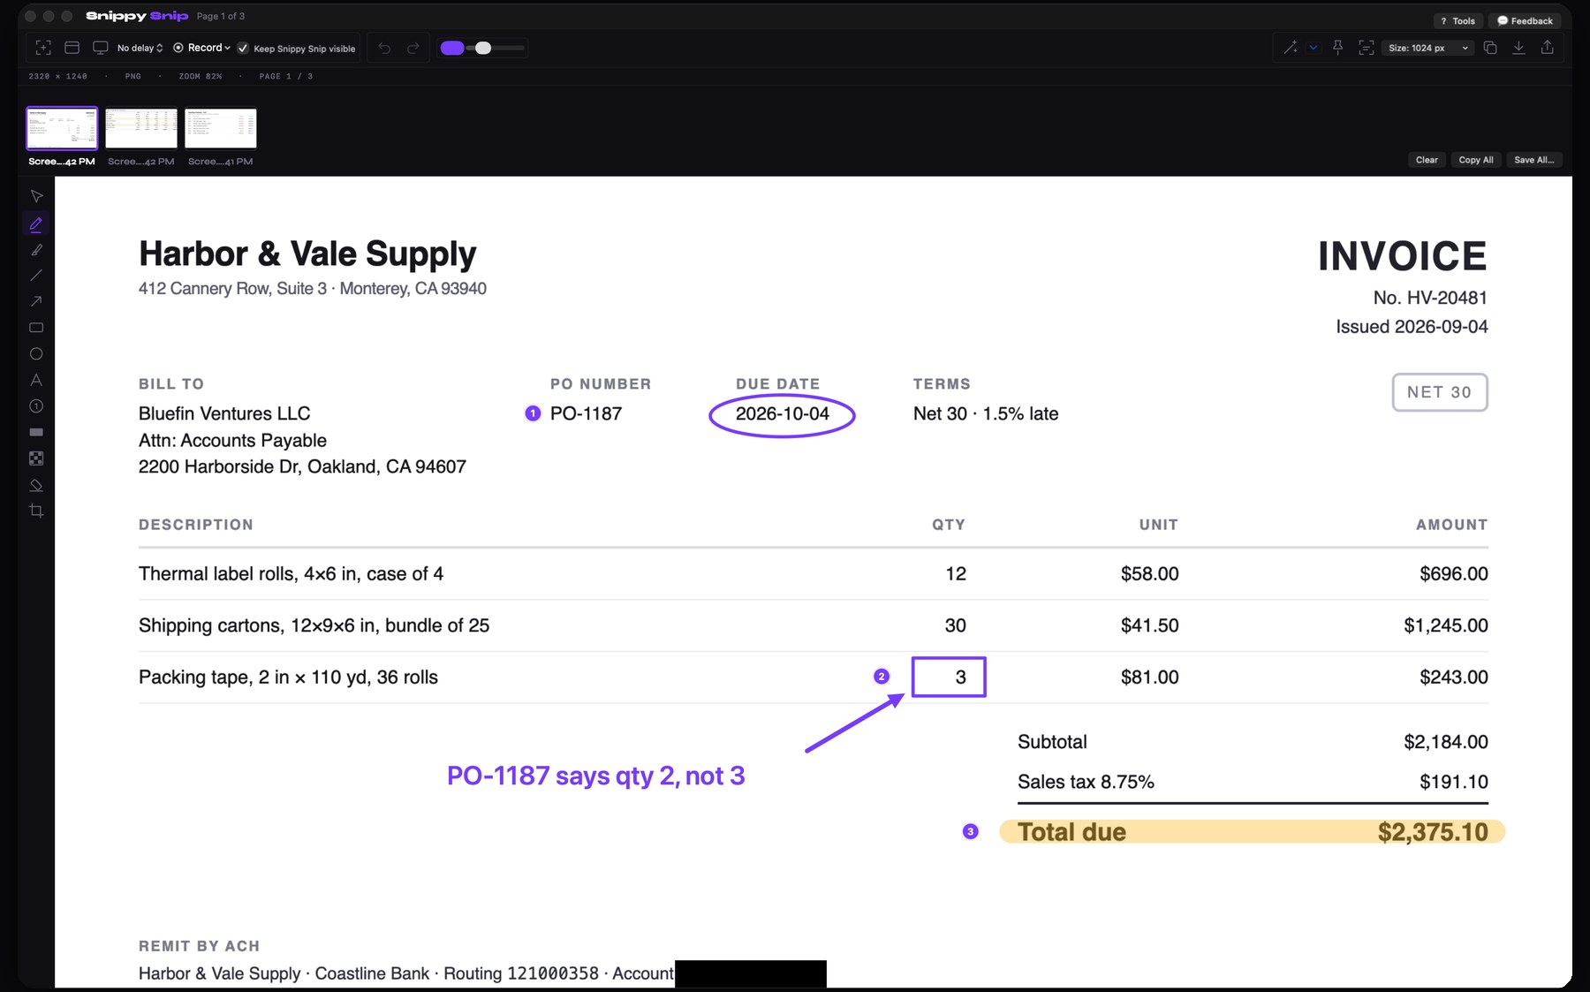Select the pixelate blur tool
This screenshot has width=1590, height=992.
36,458
